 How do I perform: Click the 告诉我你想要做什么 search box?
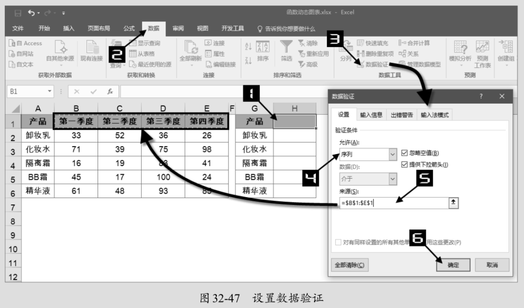tap(286, 29)
